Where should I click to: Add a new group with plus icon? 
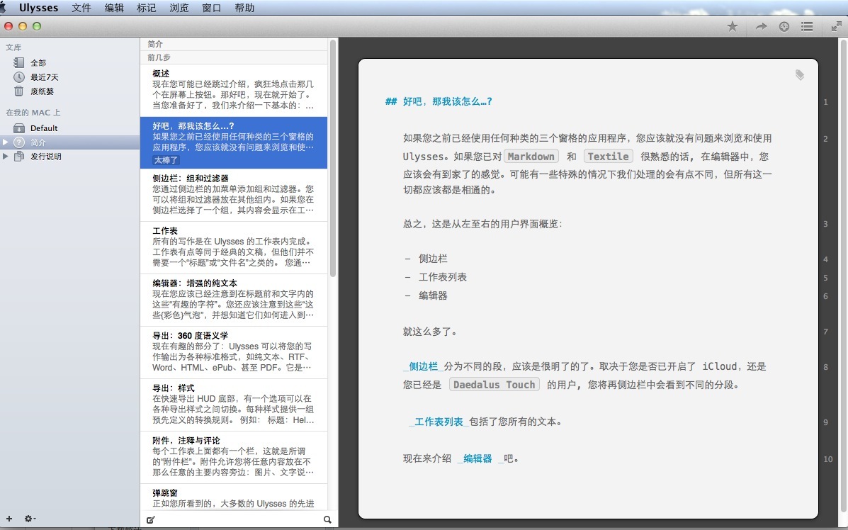pos(9,519)
